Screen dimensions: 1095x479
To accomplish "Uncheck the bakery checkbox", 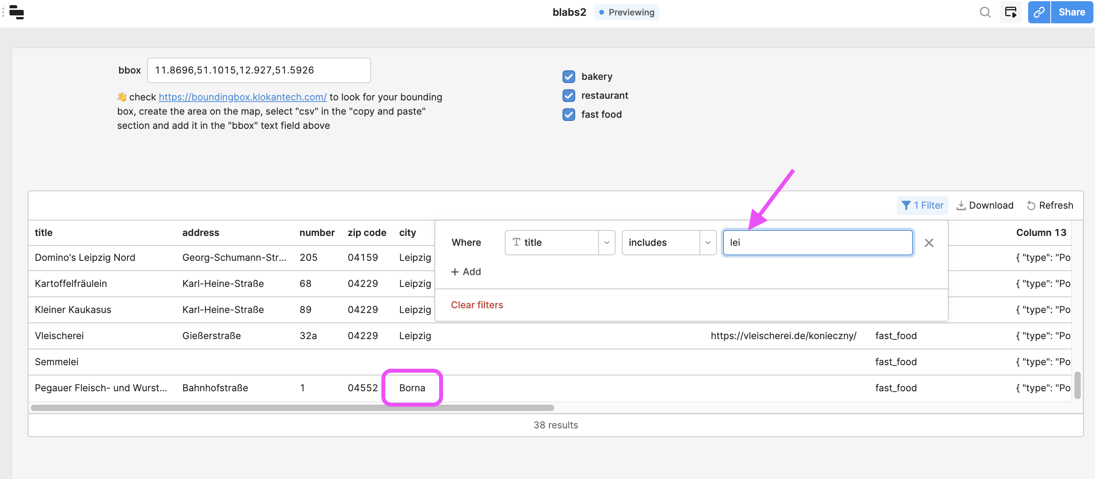I will 569,76.
